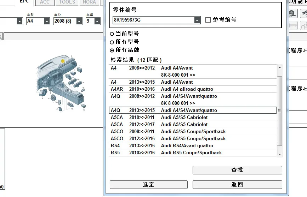Screen dimensions: 307x197
Task: Select row A5CO 2012>>2016 Coupe/Sportback
Action: pyautogui.click(x=193, y=139)
